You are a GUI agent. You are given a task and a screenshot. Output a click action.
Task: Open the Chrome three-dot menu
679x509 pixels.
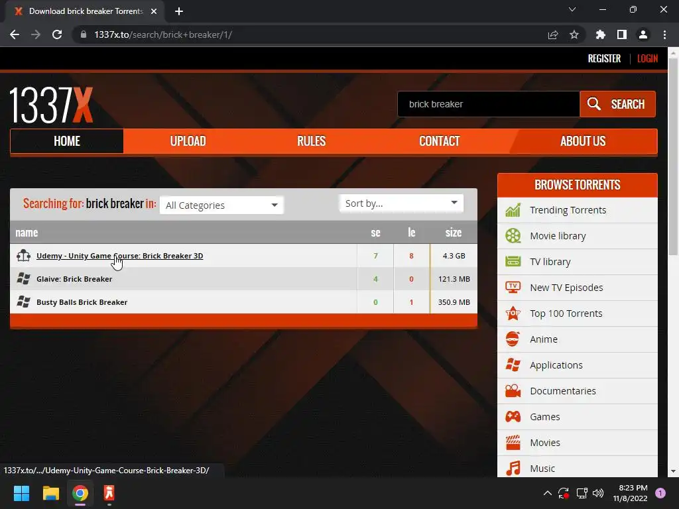click(664, 34)
